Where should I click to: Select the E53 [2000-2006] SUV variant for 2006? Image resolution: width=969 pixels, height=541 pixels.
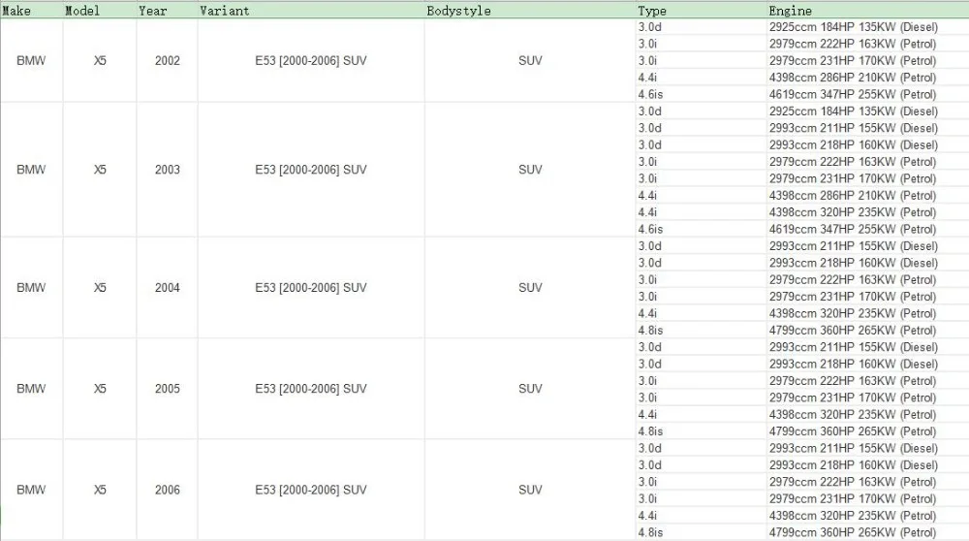pos(311,490)
